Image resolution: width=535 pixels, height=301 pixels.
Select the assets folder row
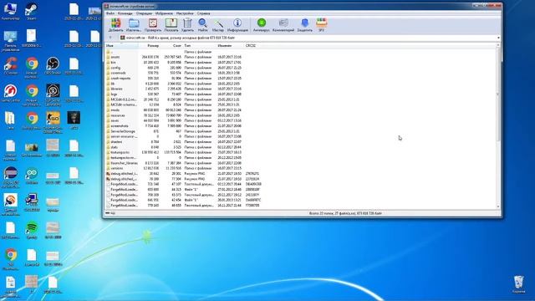click(x=184, y=57)
